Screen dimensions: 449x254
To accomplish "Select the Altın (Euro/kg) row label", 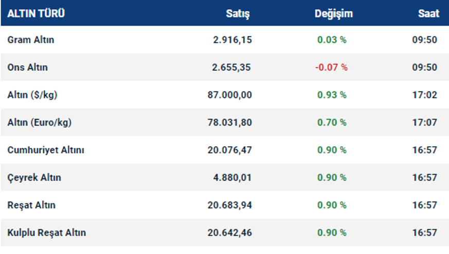I will pyautogui.click(x=40, y=123).
